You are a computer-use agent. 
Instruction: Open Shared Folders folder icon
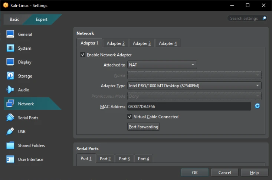10,145
